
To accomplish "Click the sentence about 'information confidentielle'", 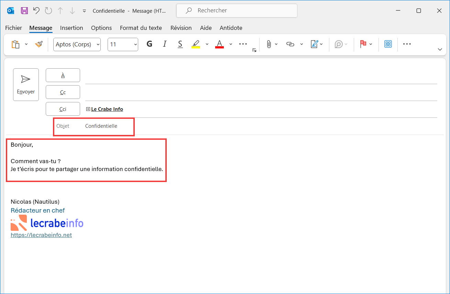I will [87, 169].
